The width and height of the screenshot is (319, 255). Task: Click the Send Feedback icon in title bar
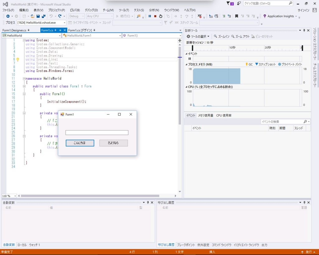coord(239,3)
